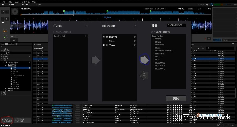Open the second menu in the menu bar

click(x=10, y=2)
